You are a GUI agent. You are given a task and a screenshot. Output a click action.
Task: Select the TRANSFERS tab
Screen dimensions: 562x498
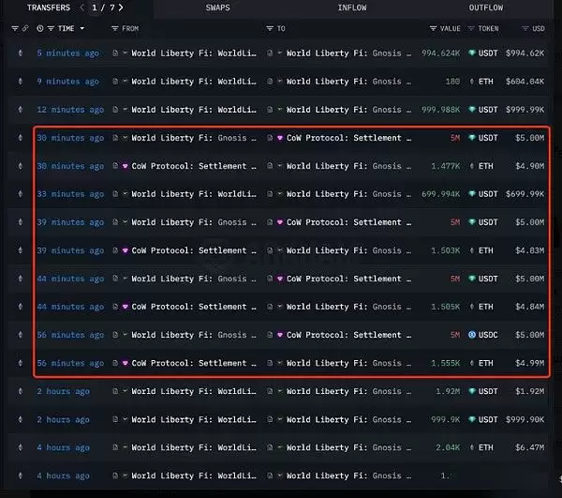(x=49, y=8)
